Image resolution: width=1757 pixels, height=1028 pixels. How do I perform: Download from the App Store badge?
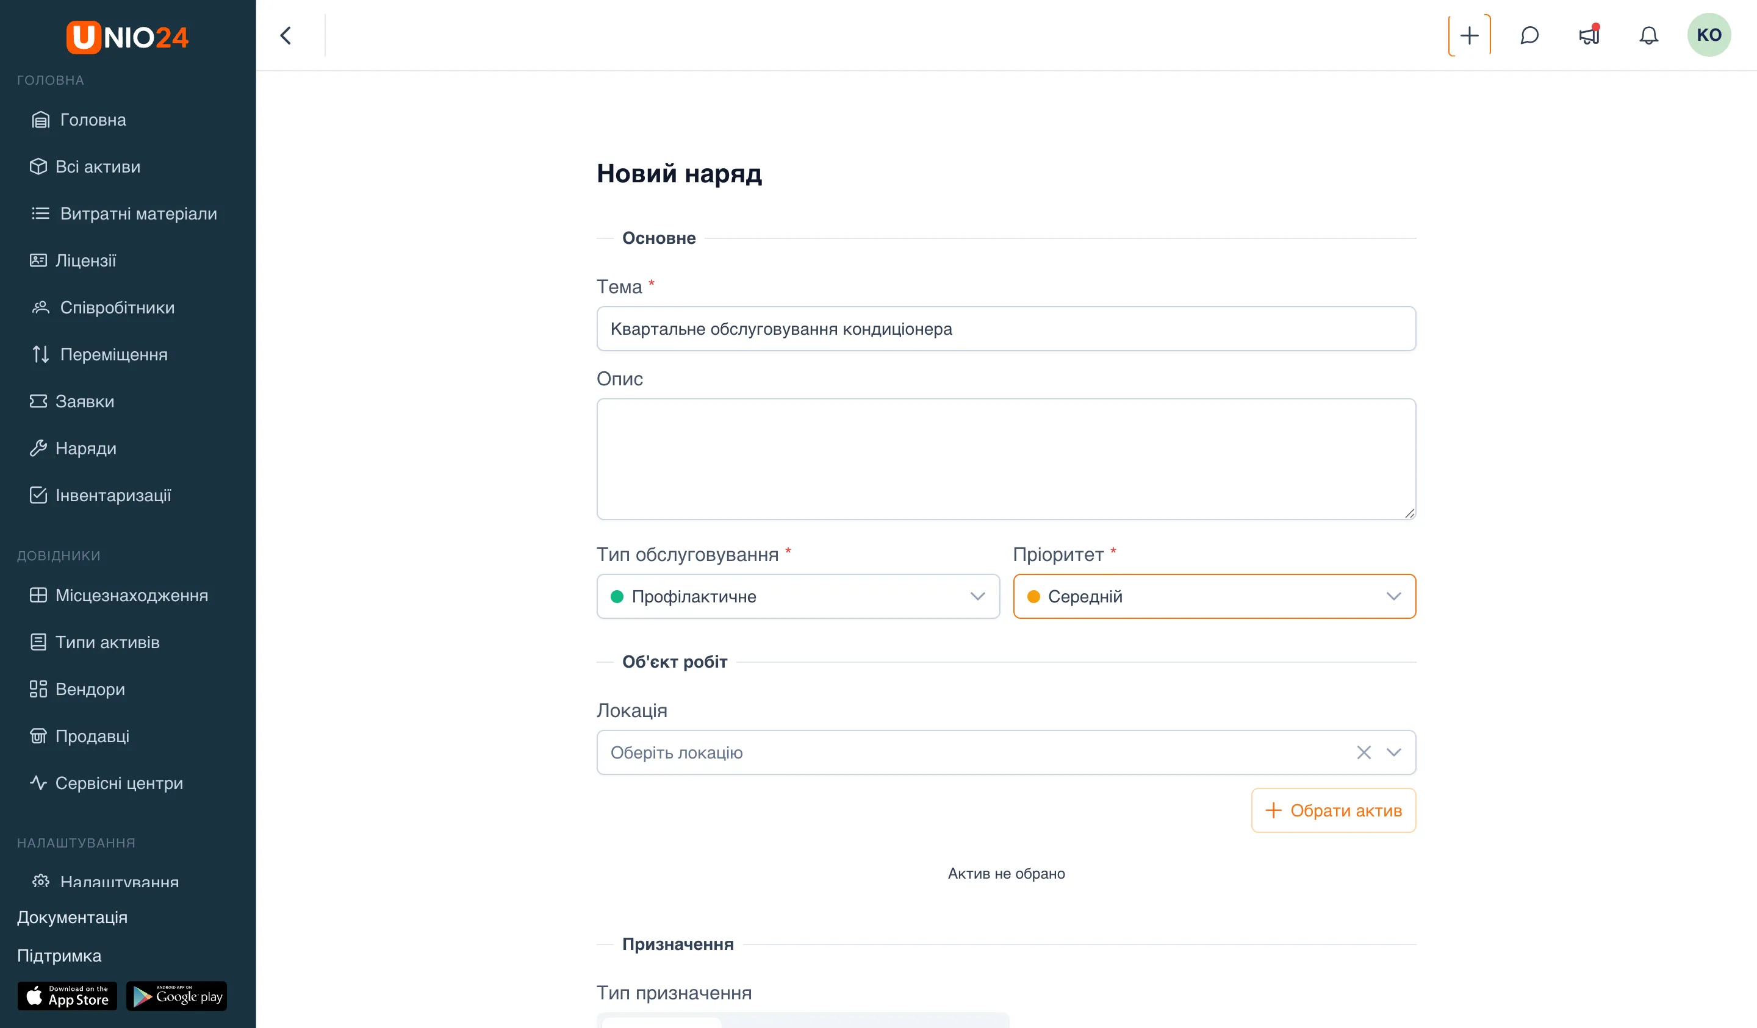coord(68,996)
